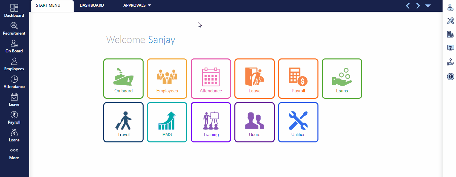The image size is (456, 177).
Task: Open the company building settings icon
Action: (450, 34)
